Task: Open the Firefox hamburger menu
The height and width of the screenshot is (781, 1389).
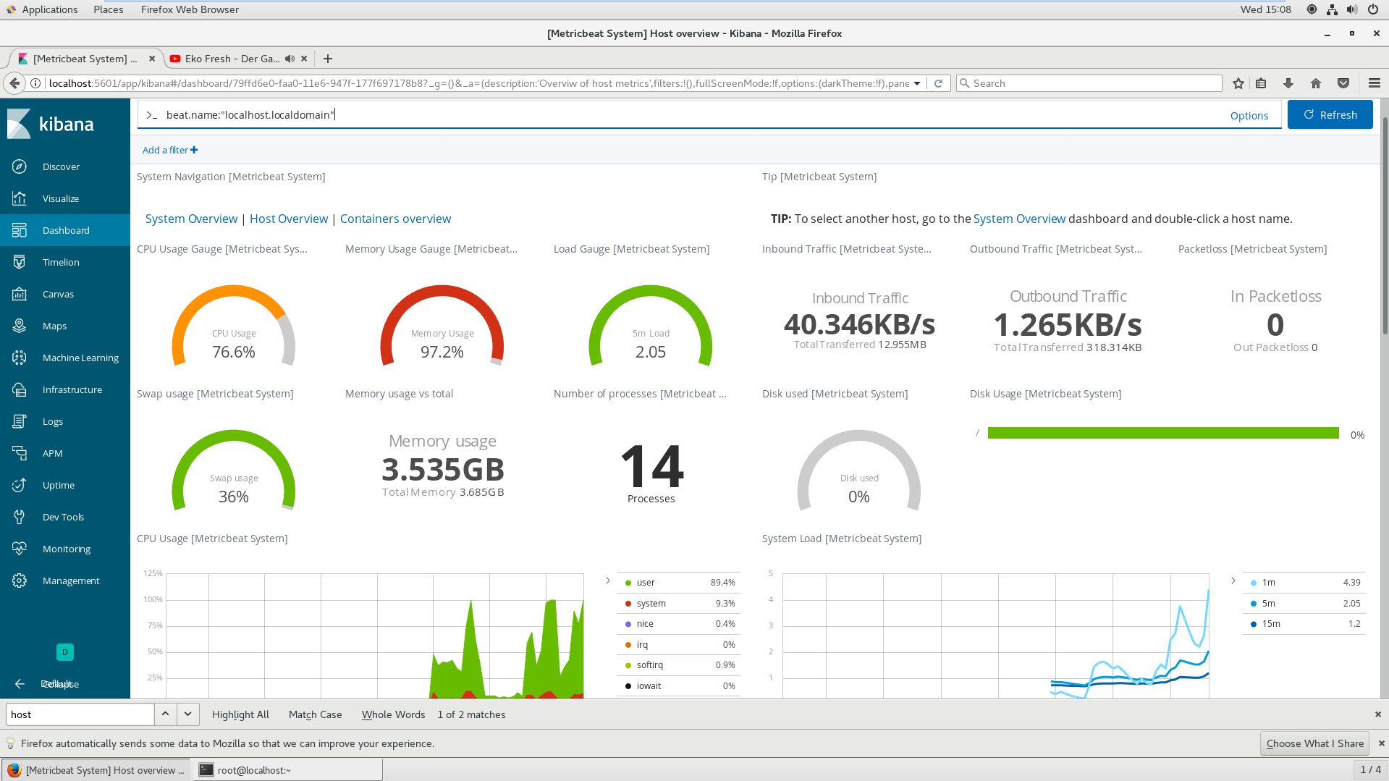Action: click(x=1375, y=83)
